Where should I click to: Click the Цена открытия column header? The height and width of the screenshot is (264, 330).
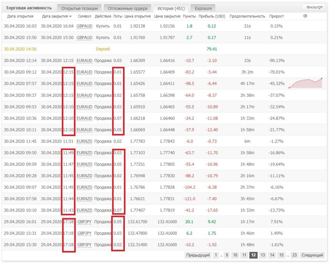coord(137,16)
